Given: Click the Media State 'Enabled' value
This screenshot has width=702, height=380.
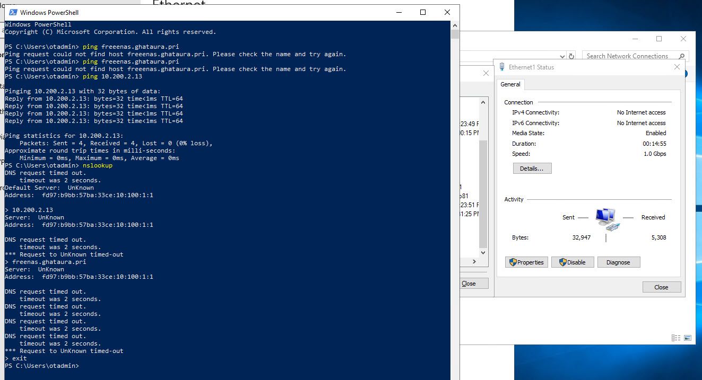Looking at the screenshot, I should click(x=656, y=133).
